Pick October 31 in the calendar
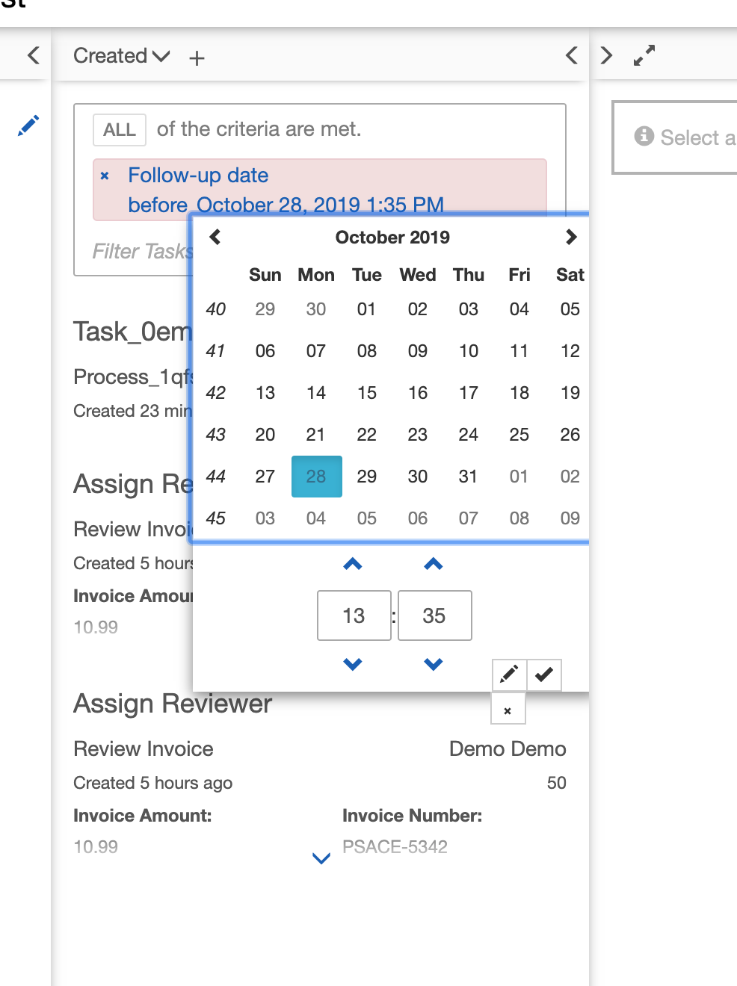The height and width of the screenshot is (986, 737). pos(469,477)
